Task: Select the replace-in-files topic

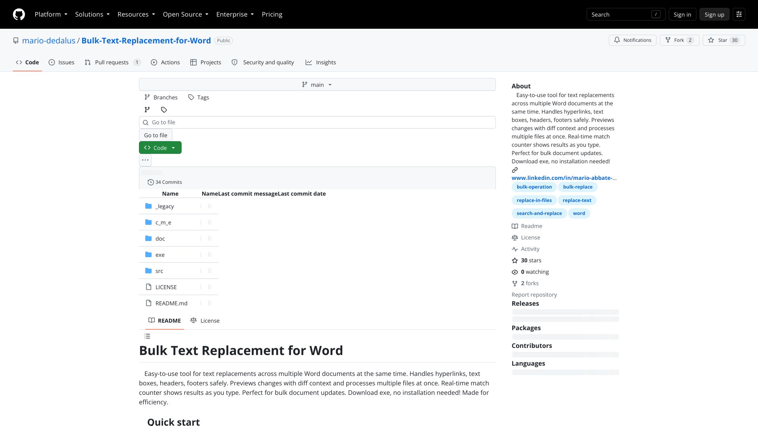Action: (534, 200)
